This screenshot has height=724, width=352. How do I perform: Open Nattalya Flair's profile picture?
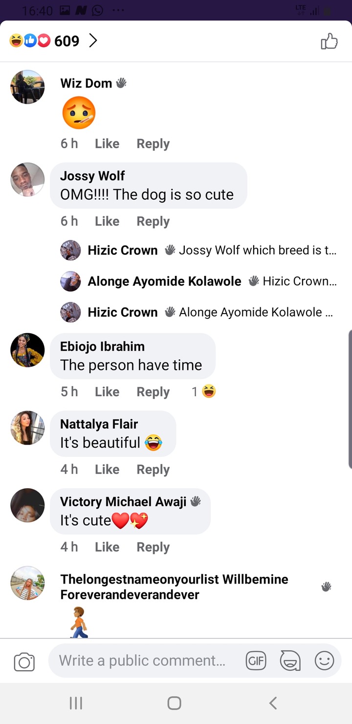[x=27, y=428]
